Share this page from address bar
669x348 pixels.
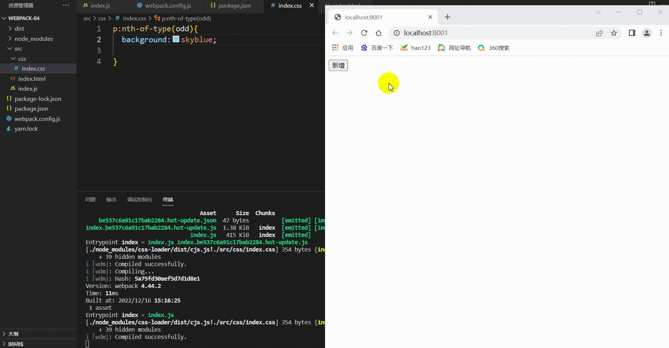(599, 33)
